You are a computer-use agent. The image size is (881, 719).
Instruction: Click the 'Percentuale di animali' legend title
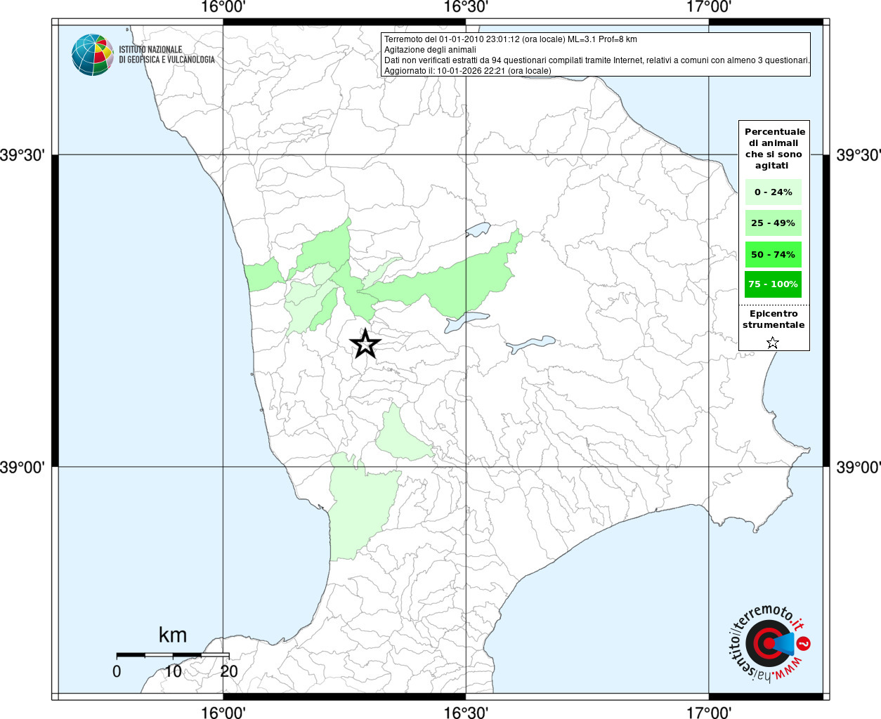point(774,148)
